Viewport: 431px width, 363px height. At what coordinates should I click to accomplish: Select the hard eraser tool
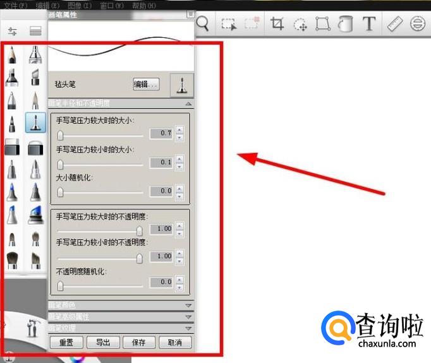12,147
